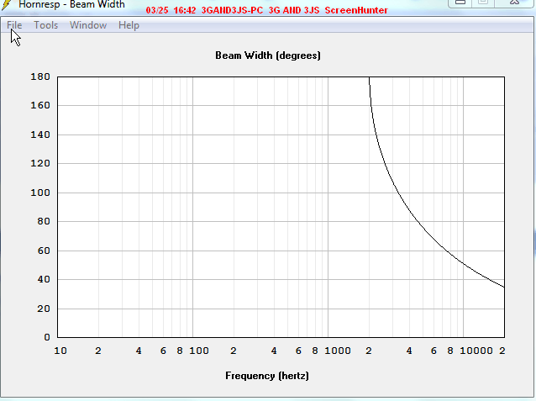Click the 80 label on the vertical axis

point(44,221)
